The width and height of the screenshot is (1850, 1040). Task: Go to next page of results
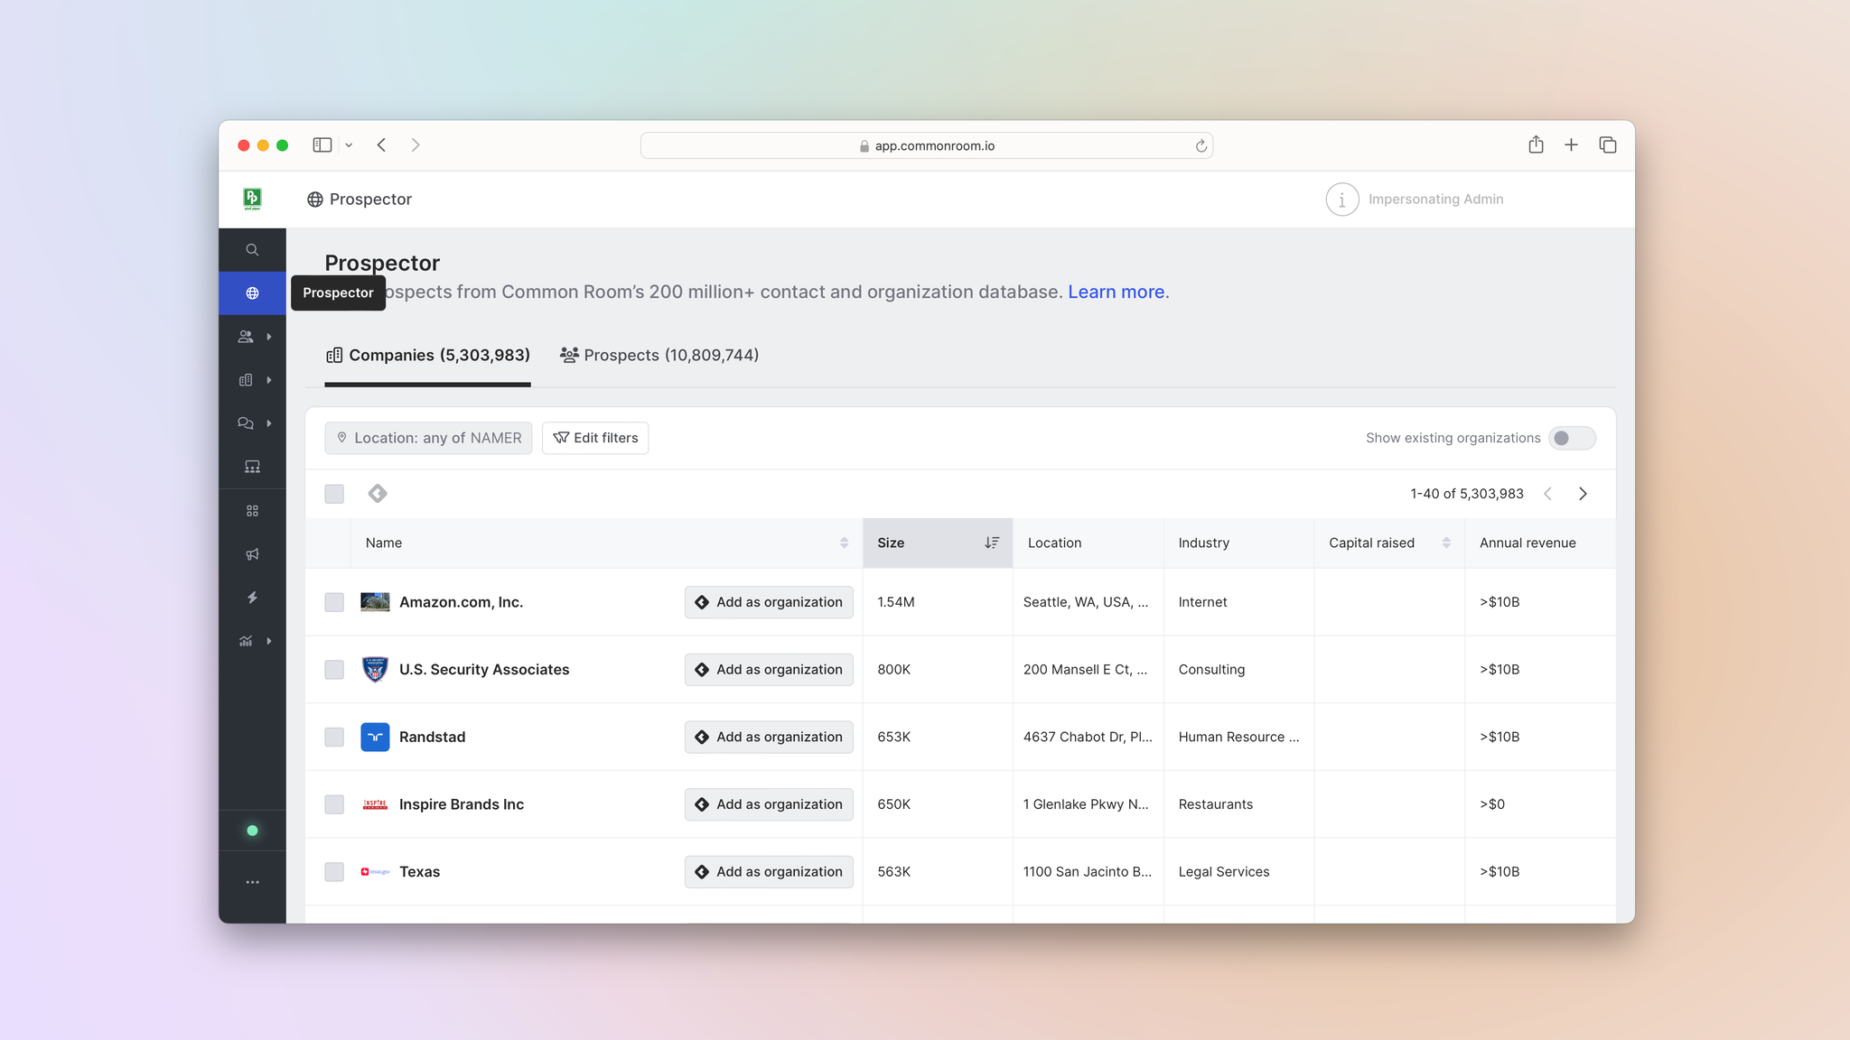[1583, 494]
